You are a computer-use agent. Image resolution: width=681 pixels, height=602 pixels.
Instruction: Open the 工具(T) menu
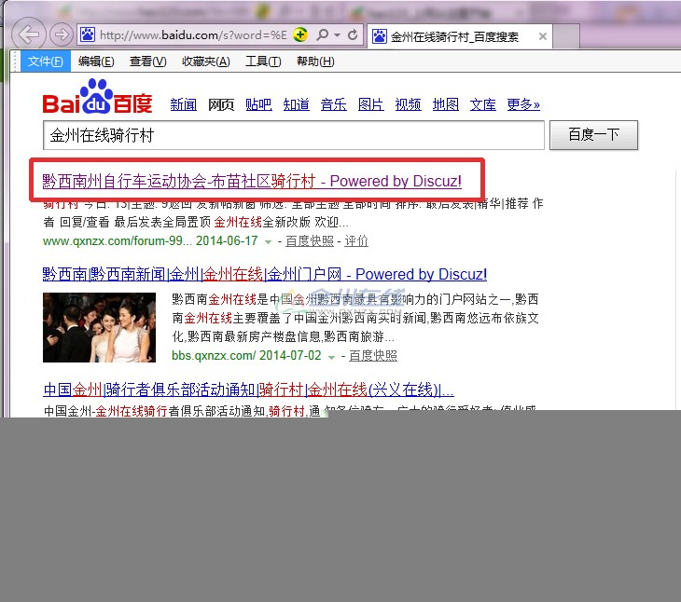pyautogui.click(x=263, y=62)
